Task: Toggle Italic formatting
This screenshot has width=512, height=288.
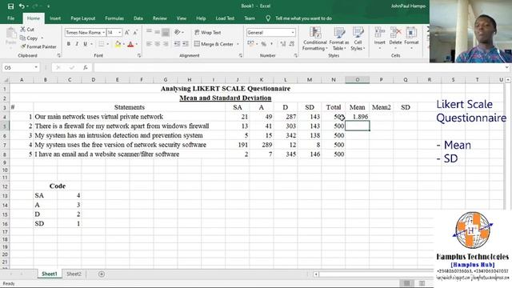Action: click(77, 44)
